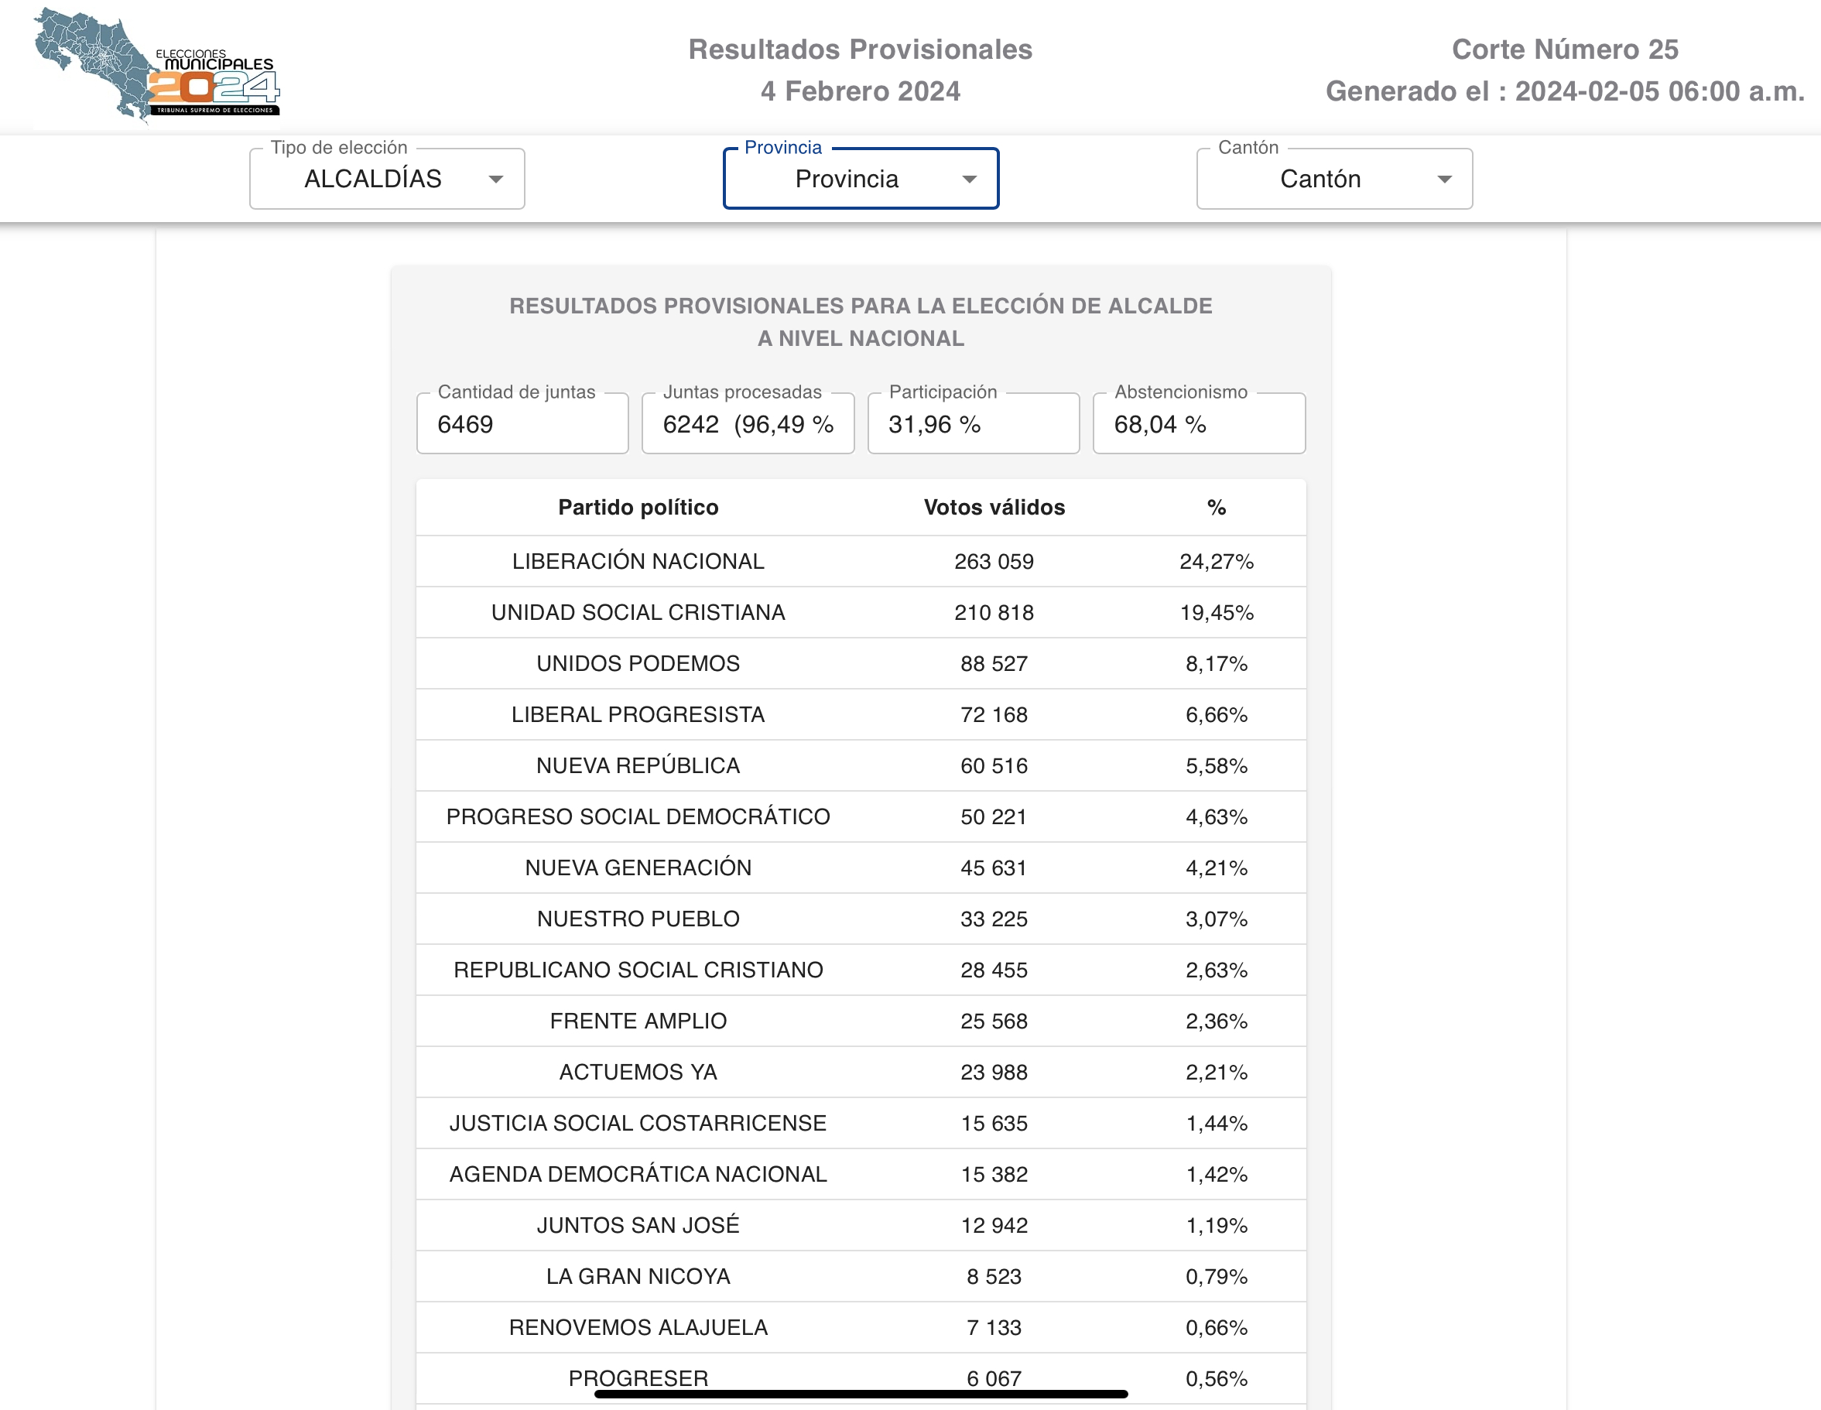Screen dimensions: 1821x1410
Task: Click the Abstencionismo percentage box
Action: pyautogui.click(x=1198, y=424)
